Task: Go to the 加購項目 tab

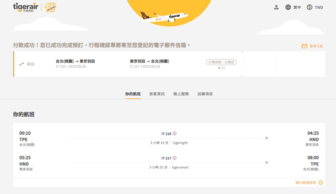Action: tap(205, 94)
